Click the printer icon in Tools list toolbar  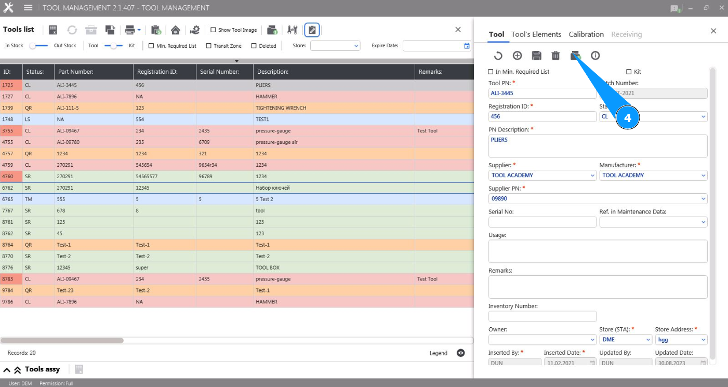[130, 30]
